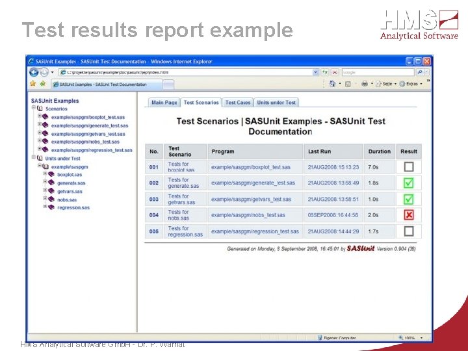This screenshot has width=468, height=351.
Task: Open the 100% zoom level dropdown
Action: click(x=421, y=338)
